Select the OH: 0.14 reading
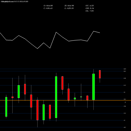 [x=90, y=8]
